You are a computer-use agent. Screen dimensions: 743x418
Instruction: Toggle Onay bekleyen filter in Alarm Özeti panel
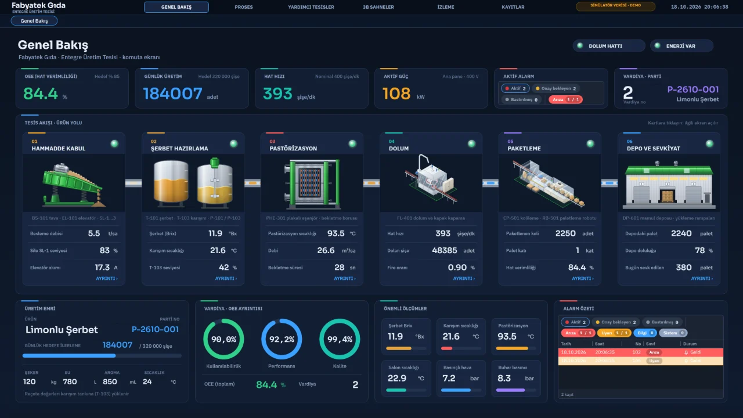[615, 322]
